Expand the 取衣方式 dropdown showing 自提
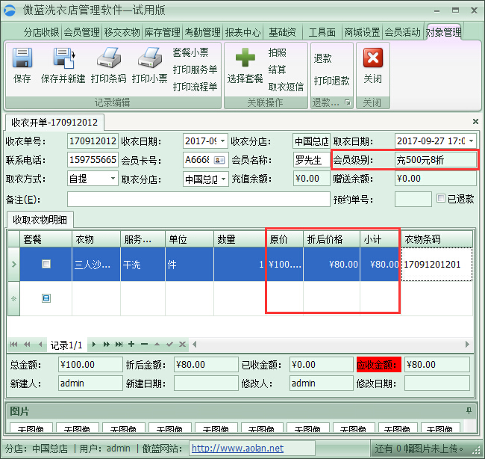The height and width of the screenshot is (459, 485). point(113,179)
